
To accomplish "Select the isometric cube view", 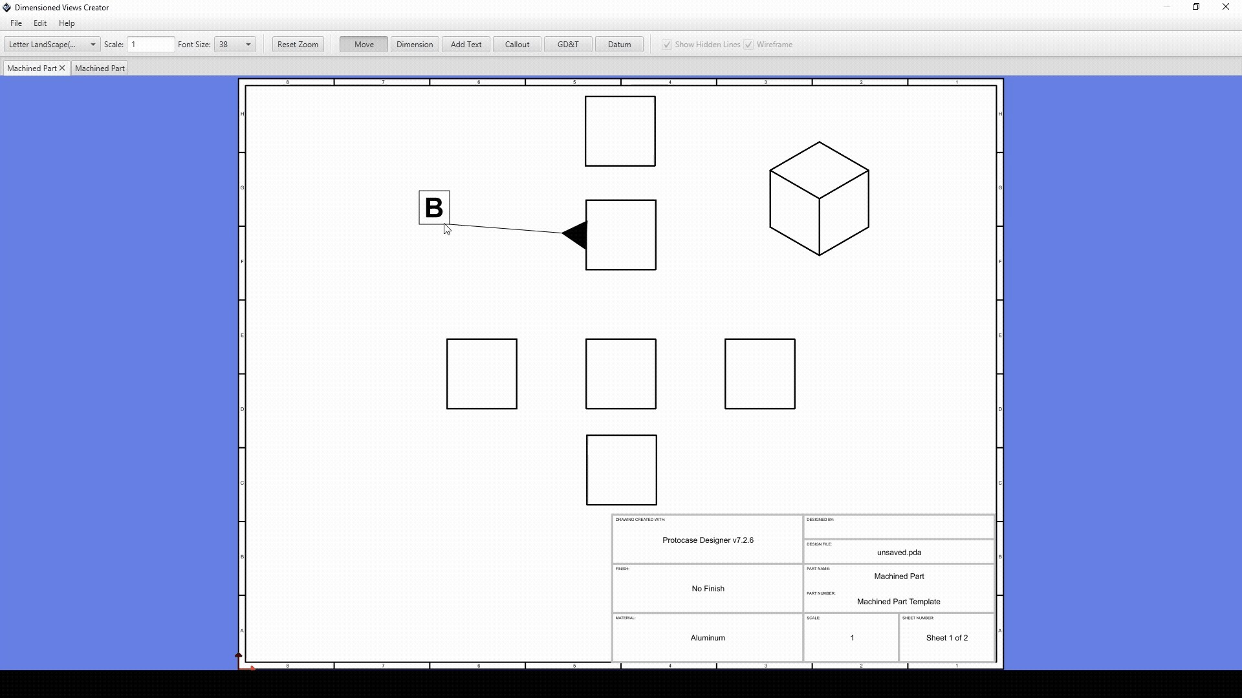I will point(819,198).
